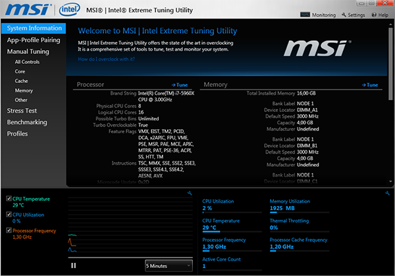Click the Welcome to MSI heading
Screen dimensions: 395x276
(x=157, y=31)
